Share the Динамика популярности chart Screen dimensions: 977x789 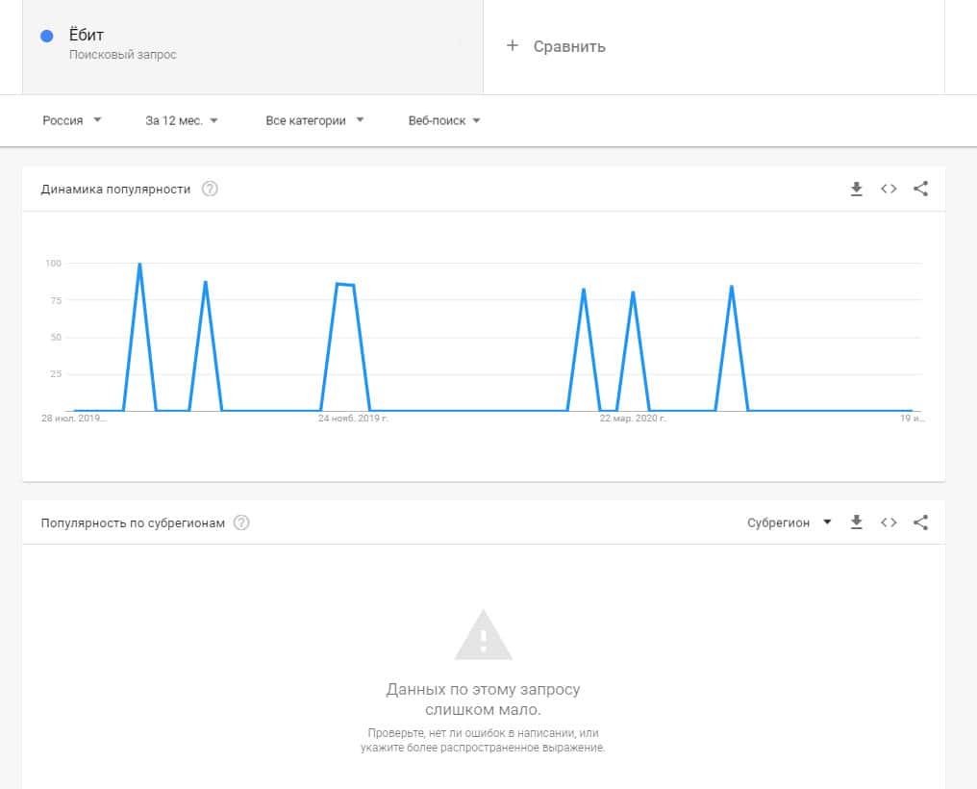(920, 190)
